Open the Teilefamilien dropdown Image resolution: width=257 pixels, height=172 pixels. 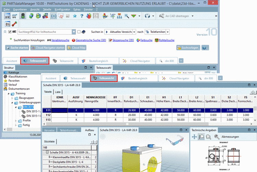click(168, 32)
